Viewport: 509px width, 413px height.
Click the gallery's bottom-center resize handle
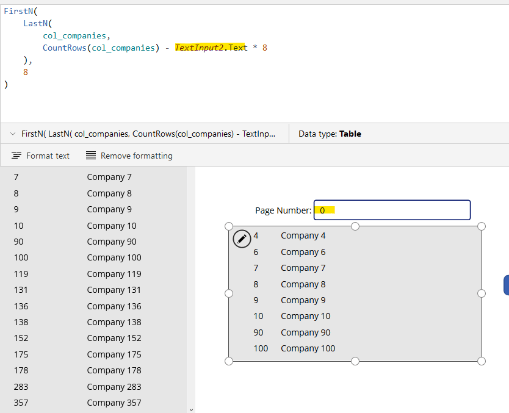pyautogui.click(x=355, y=361)
